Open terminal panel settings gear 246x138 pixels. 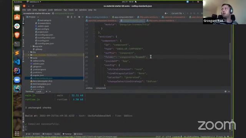coord(226,91)
